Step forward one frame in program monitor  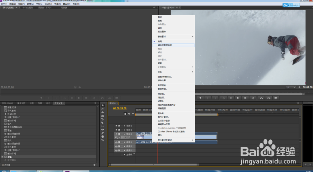click(x=245, y=98)
